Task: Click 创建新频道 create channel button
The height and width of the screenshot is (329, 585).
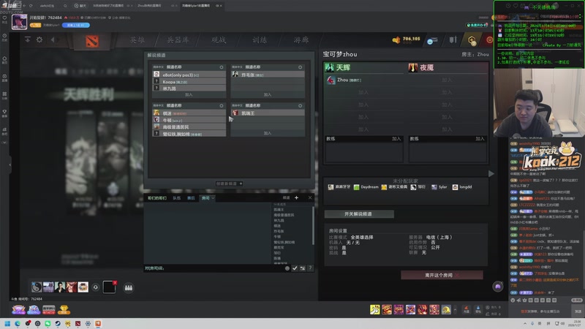Action: [x=229, y=184]
